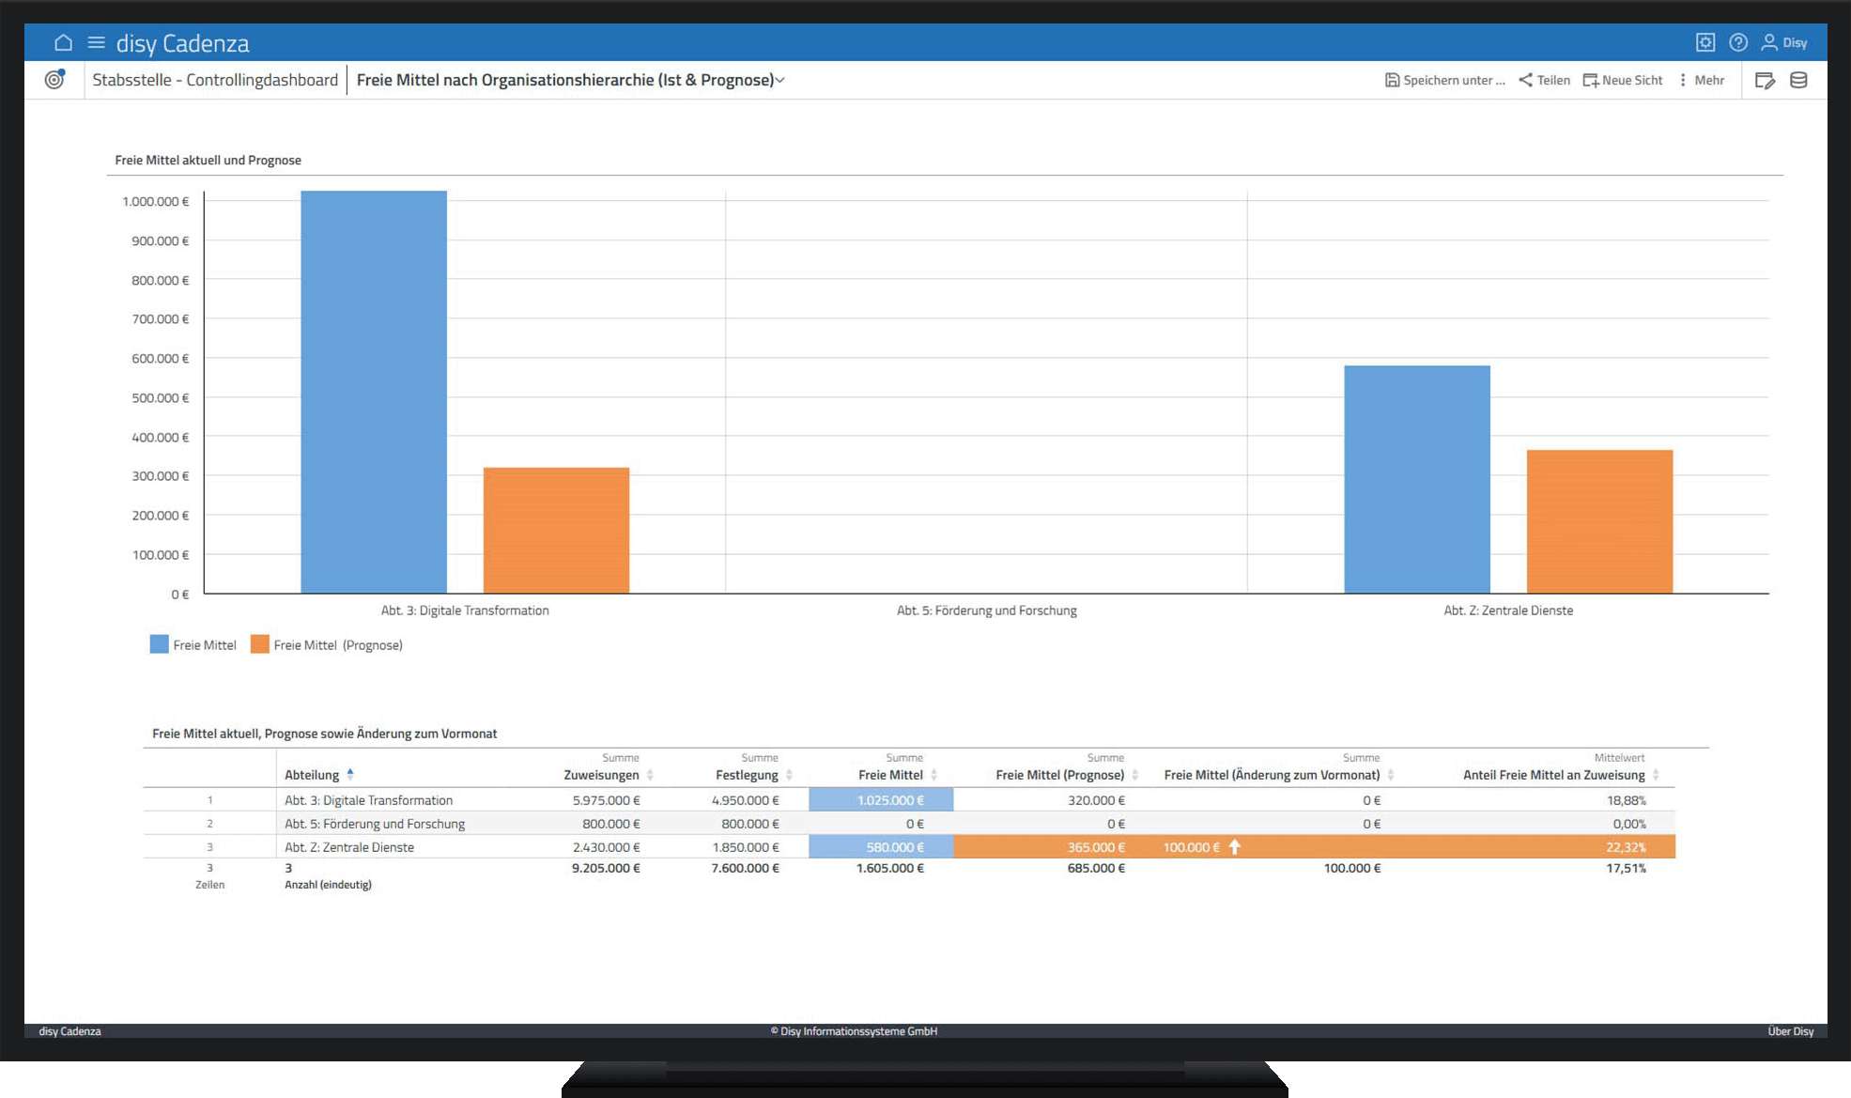Viewport: 1851px width, 1098px height.
Task: Open the Über Disy link
Action: click(x=1790, y=1031)
